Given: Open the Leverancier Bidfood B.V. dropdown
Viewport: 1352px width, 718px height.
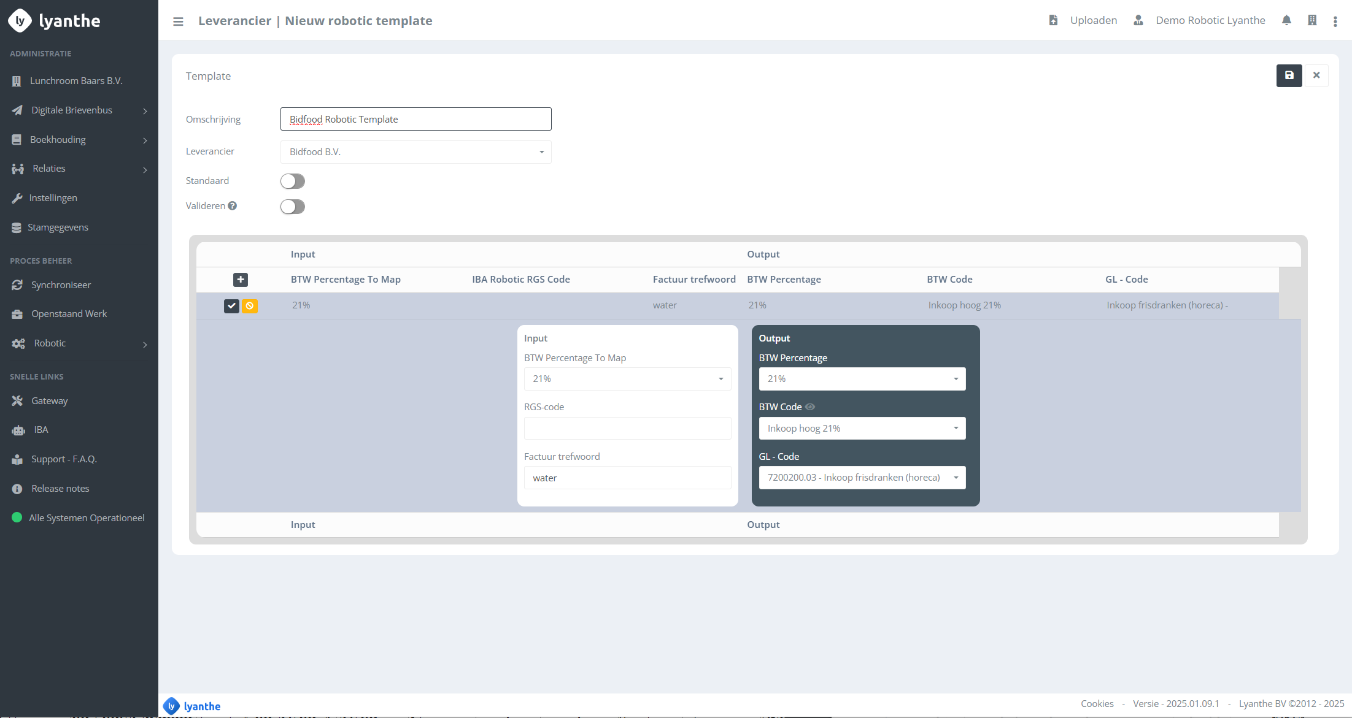Looking at the screenshot, I should pos(415,152).
